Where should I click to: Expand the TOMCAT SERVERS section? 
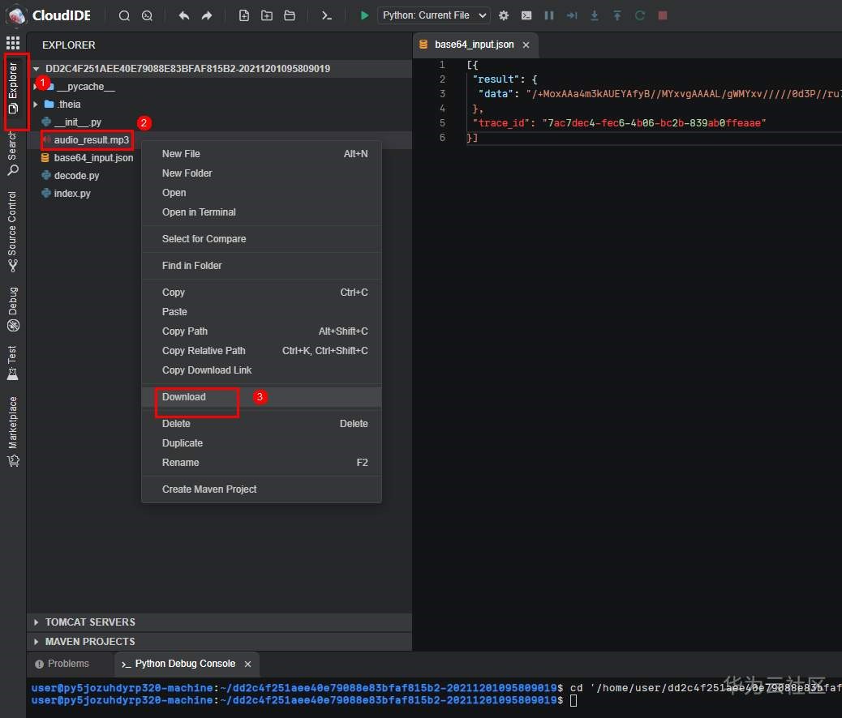(90, 622)
